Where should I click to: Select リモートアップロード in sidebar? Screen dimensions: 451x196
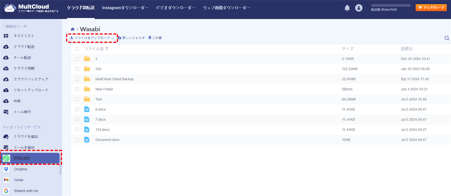click(31, 90)
